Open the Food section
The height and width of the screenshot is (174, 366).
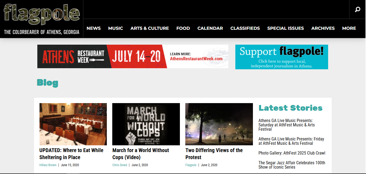(x=183, y=28)
